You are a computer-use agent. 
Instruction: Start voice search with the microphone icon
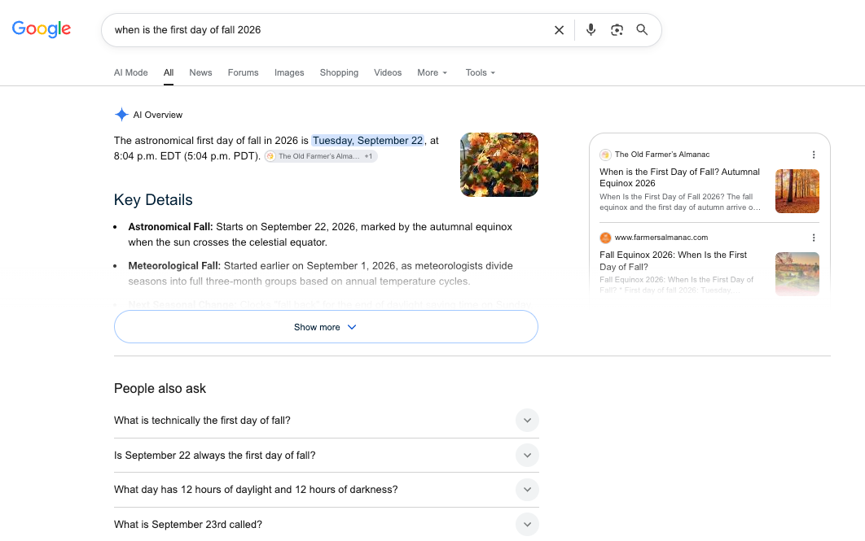tap(591, 30)
